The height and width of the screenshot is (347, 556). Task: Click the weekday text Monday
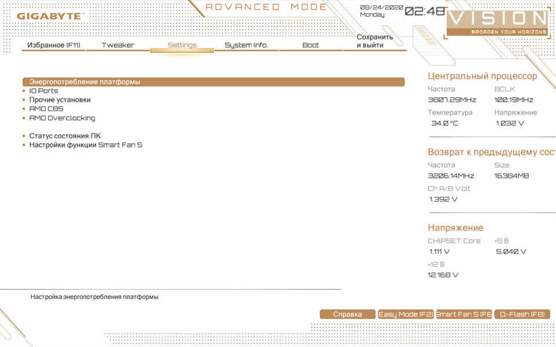(372, 15)
